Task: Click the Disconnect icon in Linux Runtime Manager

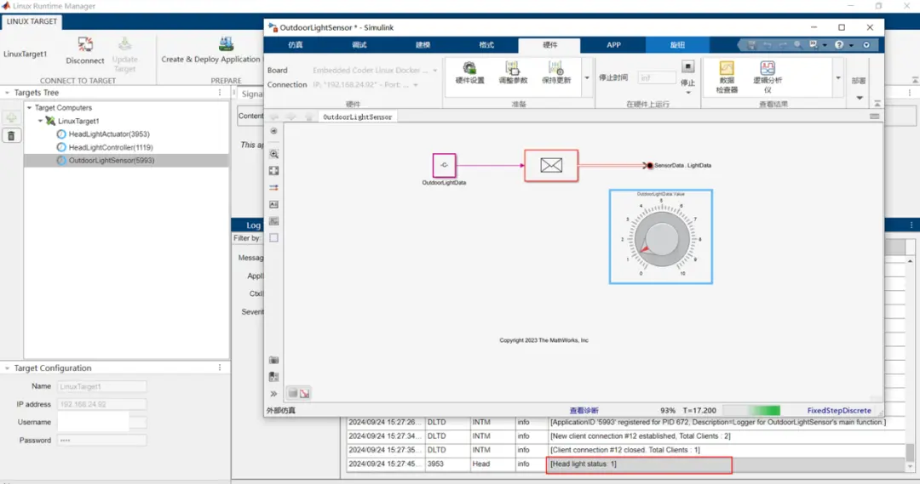Action: 85,45
